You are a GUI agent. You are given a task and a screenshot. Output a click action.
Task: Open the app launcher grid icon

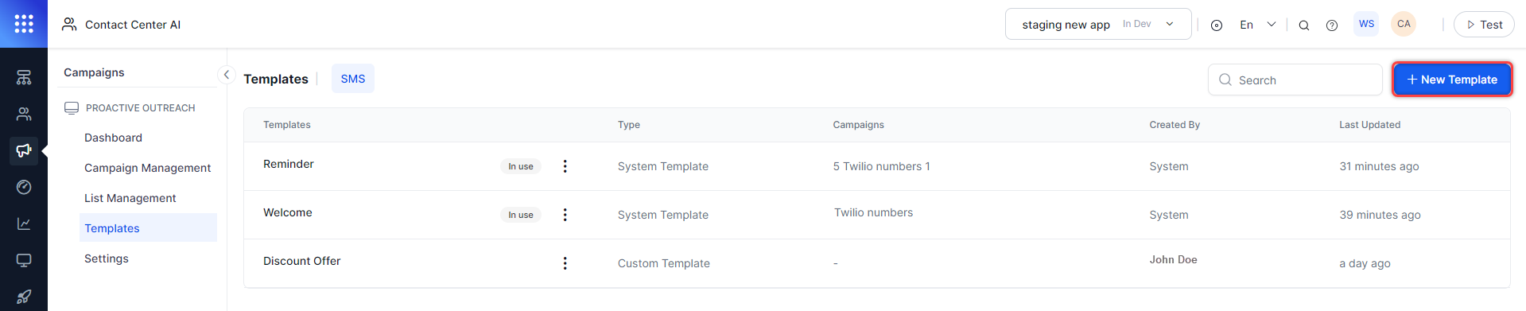(24, 24)
